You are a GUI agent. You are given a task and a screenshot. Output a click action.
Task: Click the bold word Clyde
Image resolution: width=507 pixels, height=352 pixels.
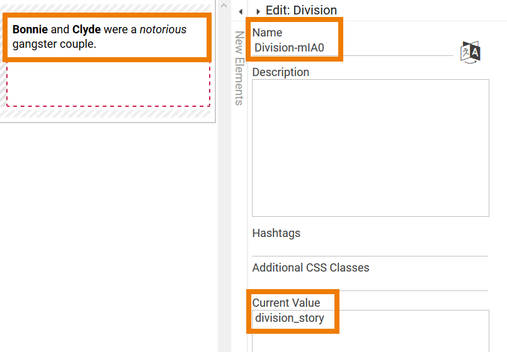[86, 30]
